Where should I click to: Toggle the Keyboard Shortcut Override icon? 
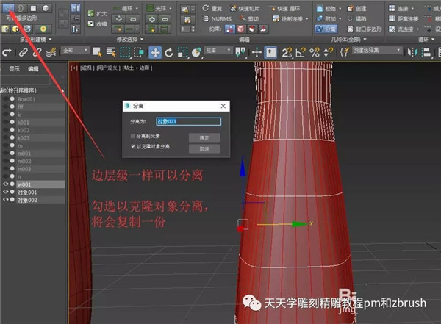[270, 52]
